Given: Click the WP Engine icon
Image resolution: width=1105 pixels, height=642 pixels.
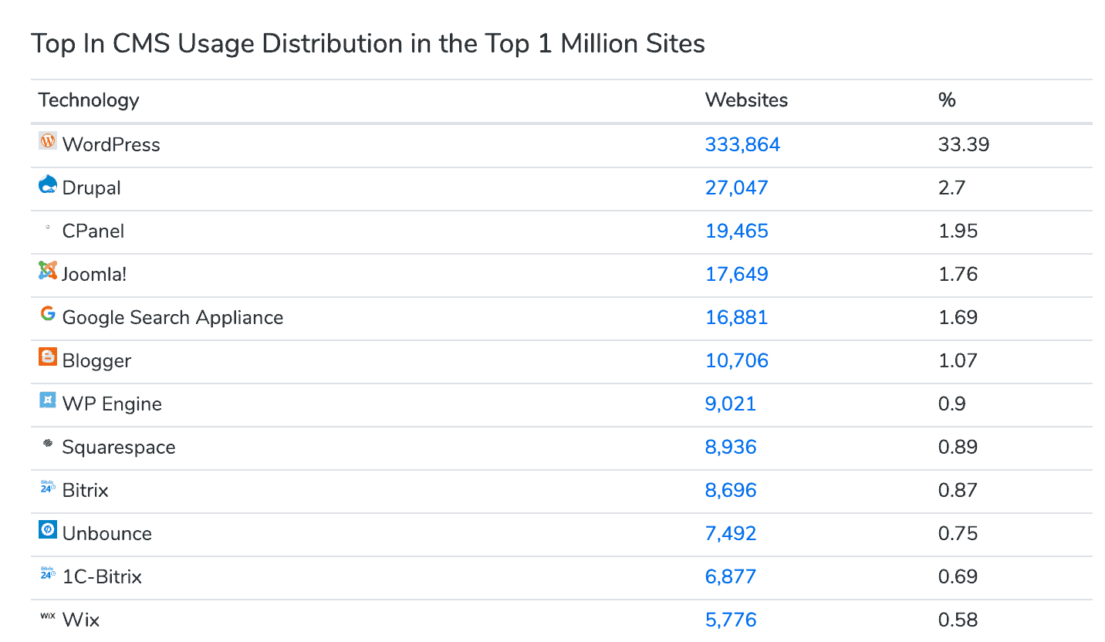Looking at the screenshot, I should click(48, 400).
